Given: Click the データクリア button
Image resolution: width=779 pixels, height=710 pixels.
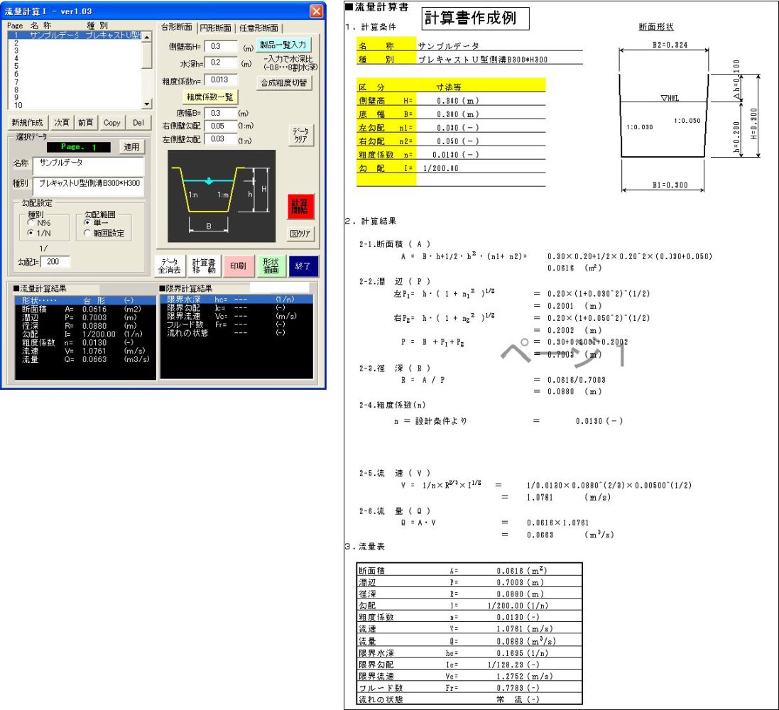Looking at the screenshot, I should tap(300, 135).
